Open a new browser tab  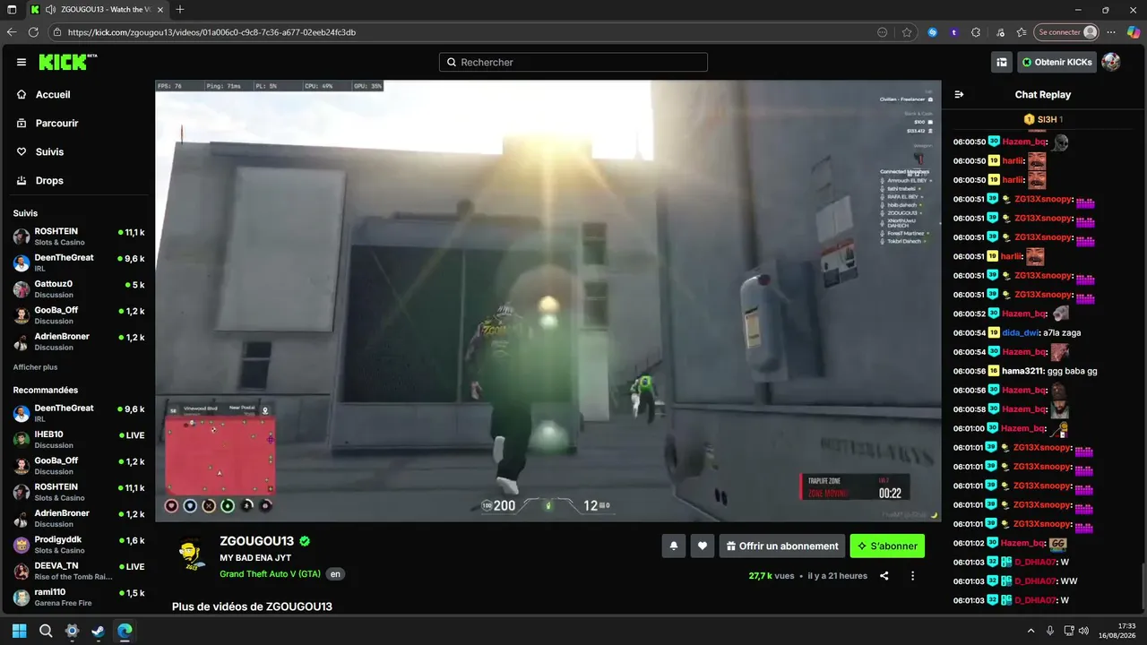tap(180, 10)
